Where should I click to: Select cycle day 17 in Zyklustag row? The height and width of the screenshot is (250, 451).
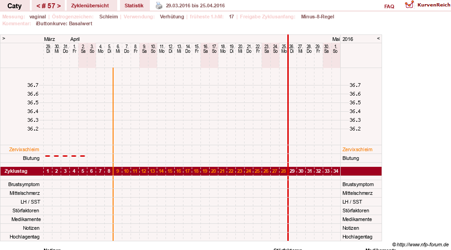point(187,171)
